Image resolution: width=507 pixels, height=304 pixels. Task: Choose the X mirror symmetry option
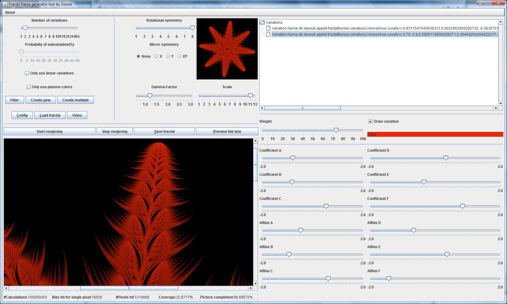point(156,56)
